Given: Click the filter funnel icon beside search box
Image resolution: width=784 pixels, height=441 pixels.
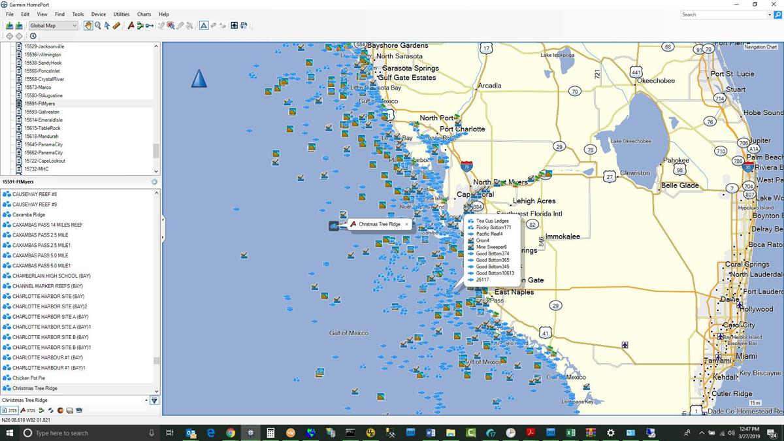Looking at the screenshot, I should 154,400.
